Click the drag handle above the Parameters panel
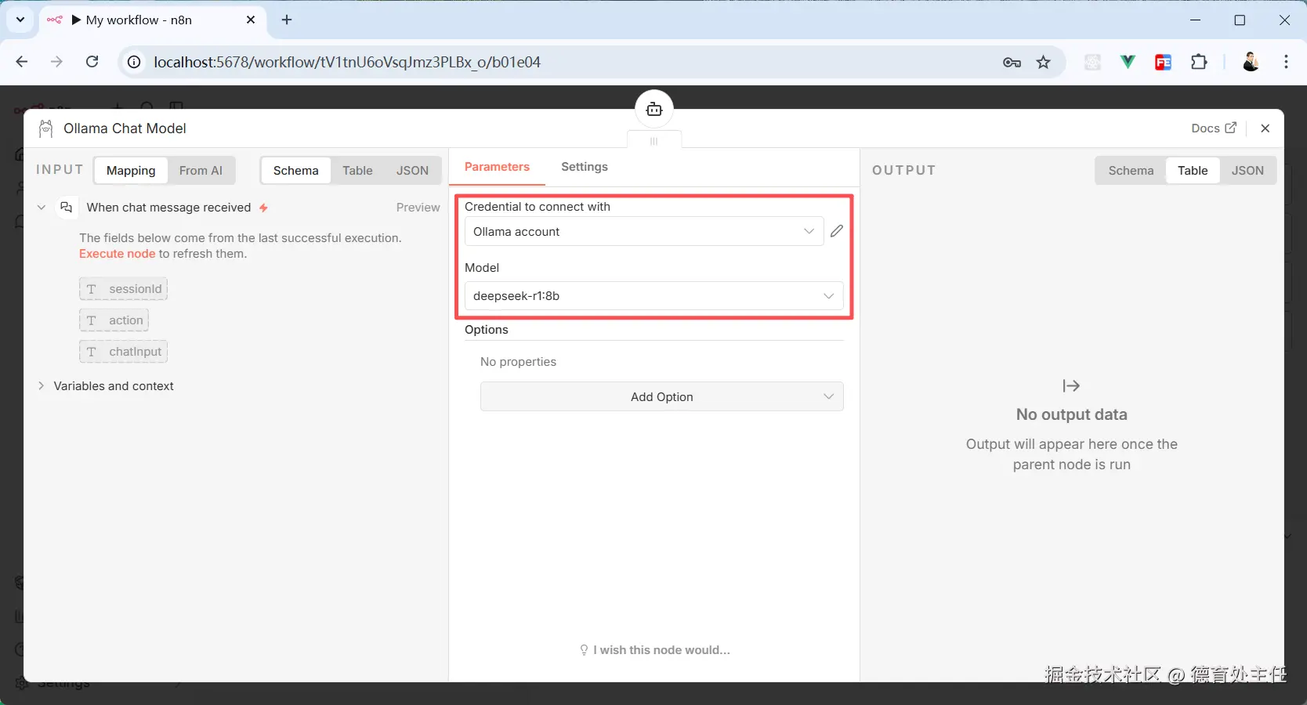 [x=654, y=141]
